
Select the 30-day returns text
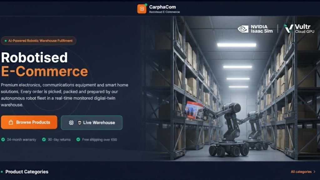point(59,140)
